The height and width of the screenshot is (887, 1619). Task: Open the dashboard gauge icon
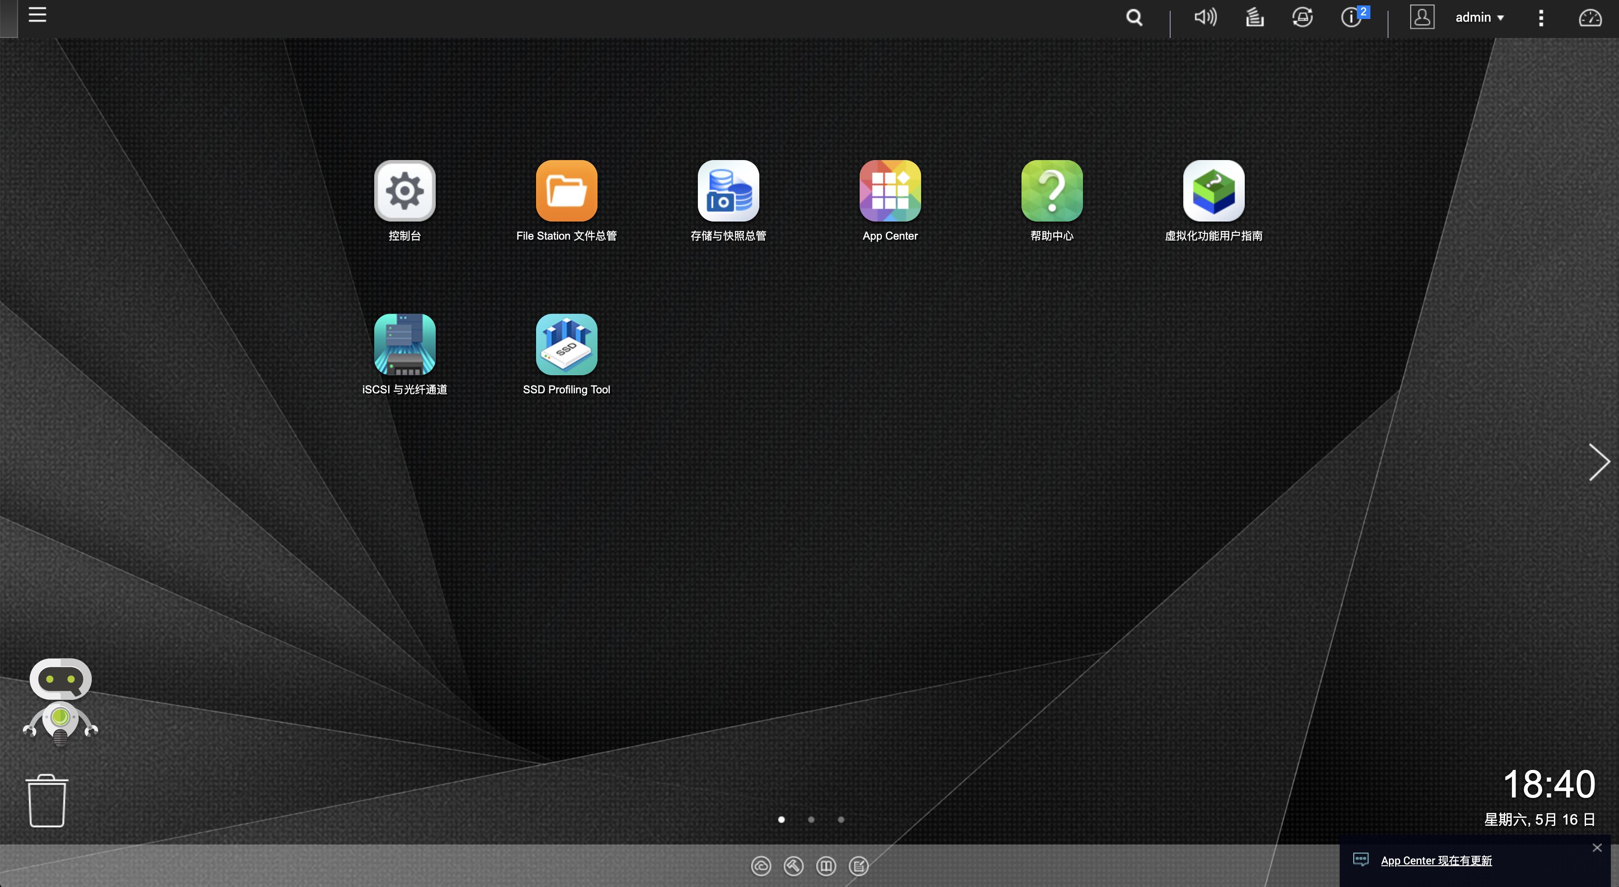1590,18
